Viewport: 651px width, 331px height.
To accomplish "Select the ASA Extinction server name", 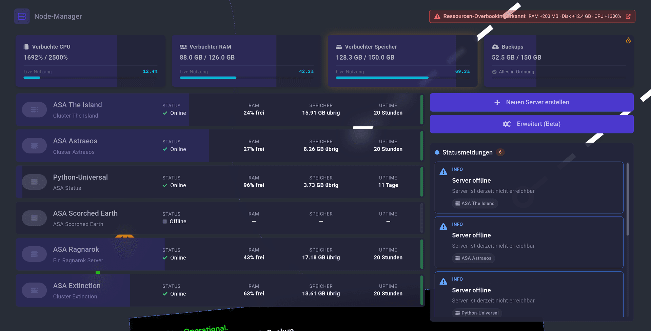I will [77, 286].
